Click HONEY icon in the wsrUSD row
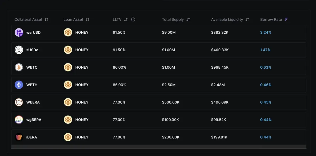Image resolution: width=316 pixels, height=156 pixels. tap(68, 33)
